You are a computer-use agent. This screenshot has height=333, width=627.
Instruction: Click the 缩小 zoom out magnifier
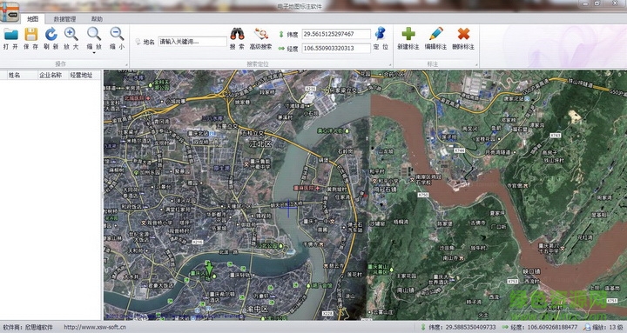[x=117, y=34]
